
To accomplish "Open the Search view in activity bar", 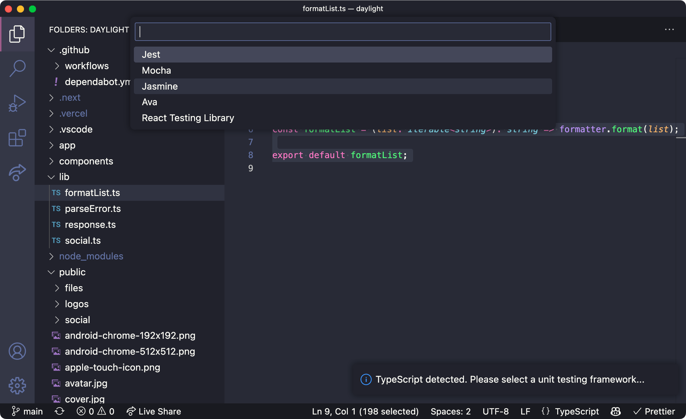I will (17, 68).
